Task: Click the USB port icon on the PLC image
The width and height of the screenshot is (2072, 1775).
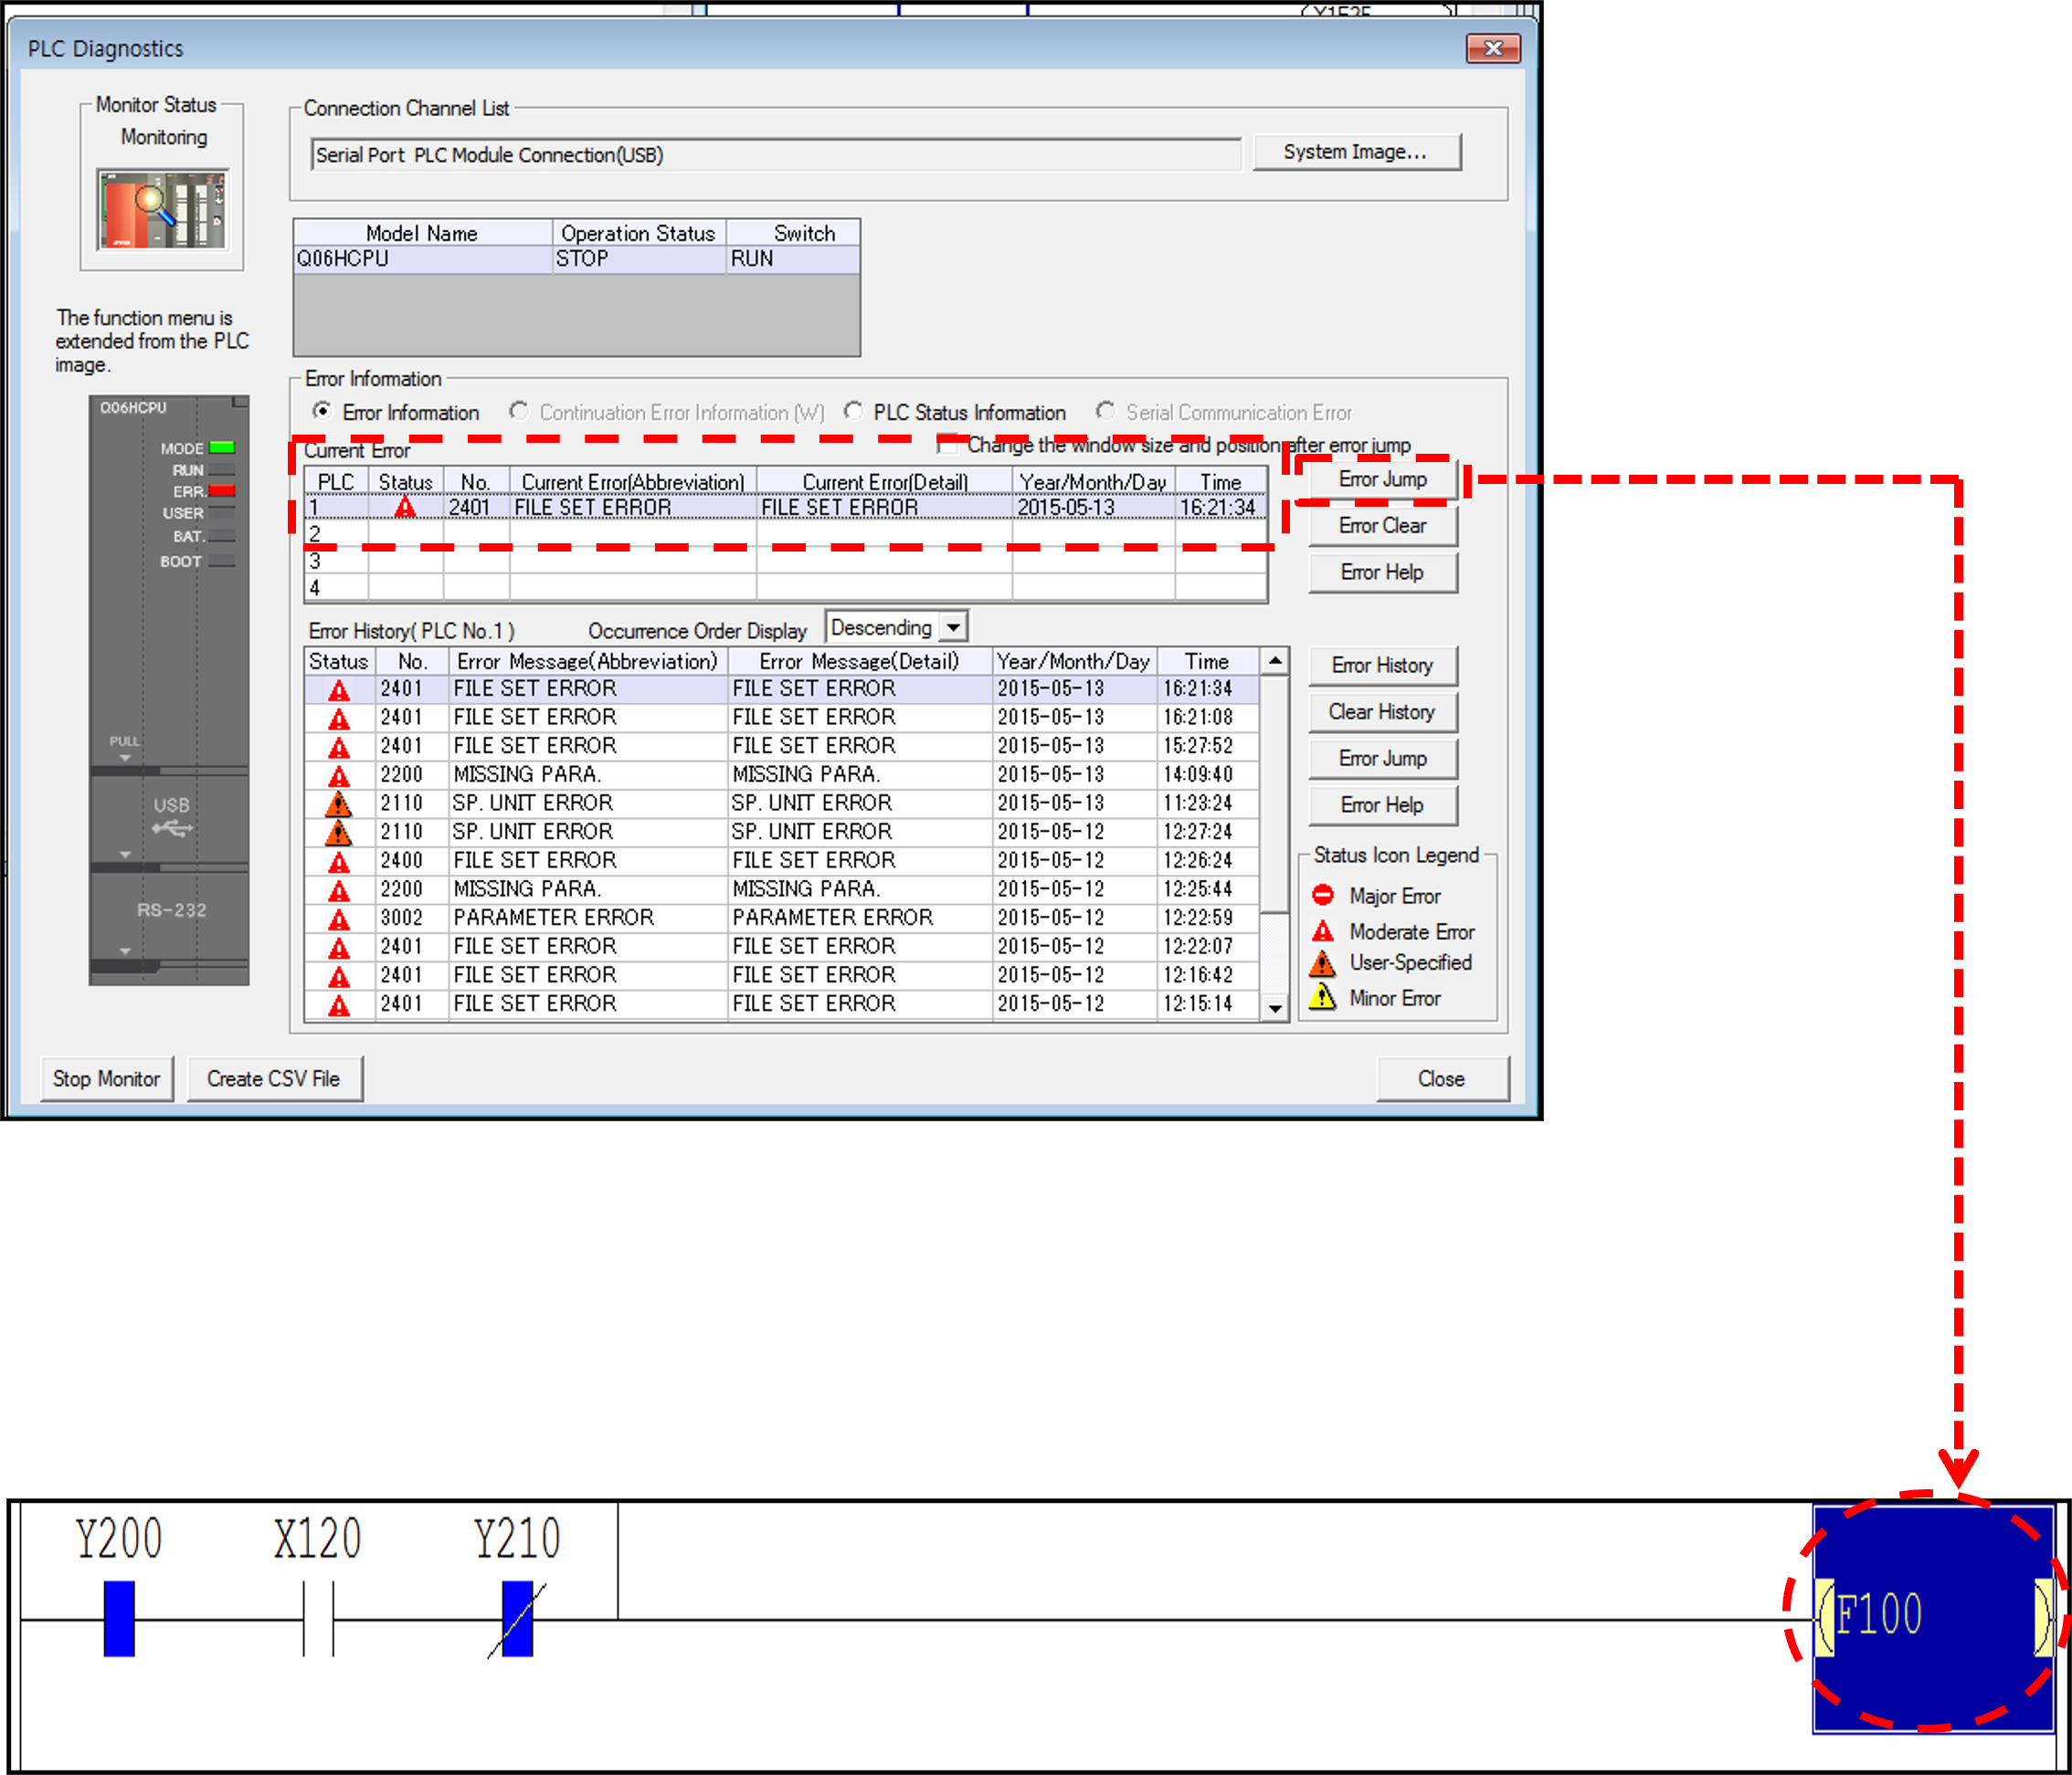Action: click(172, 828)
